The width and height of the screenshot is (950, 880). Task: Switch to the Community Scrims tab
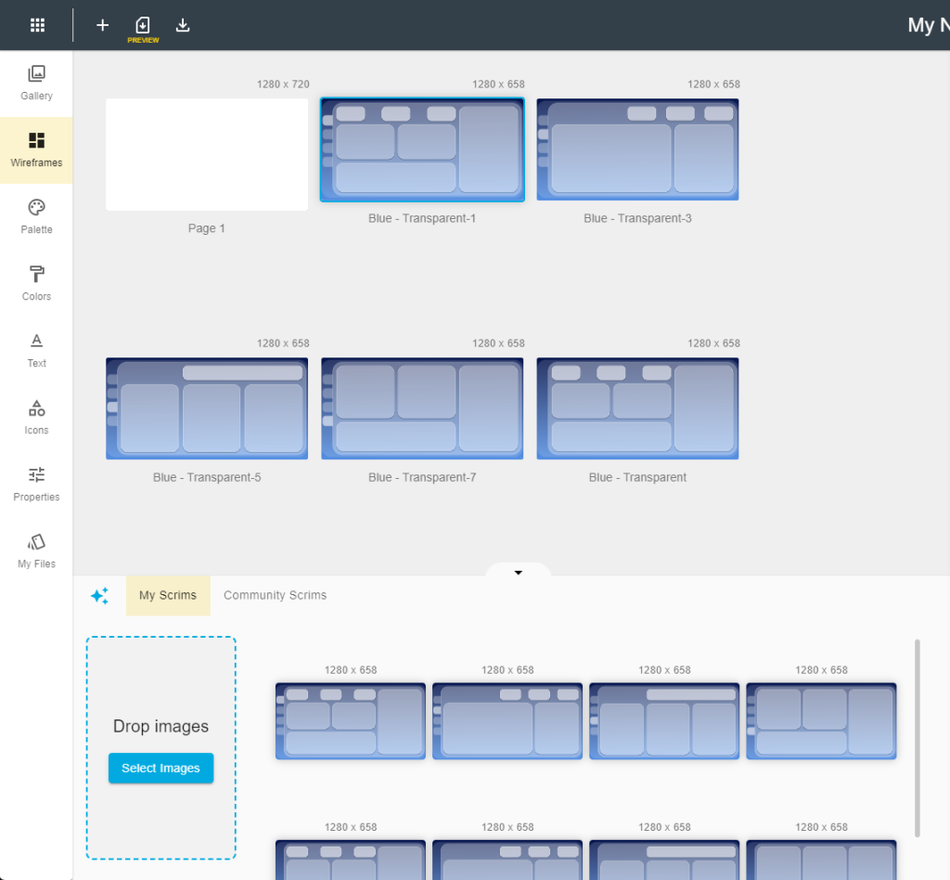click(275, 596)
